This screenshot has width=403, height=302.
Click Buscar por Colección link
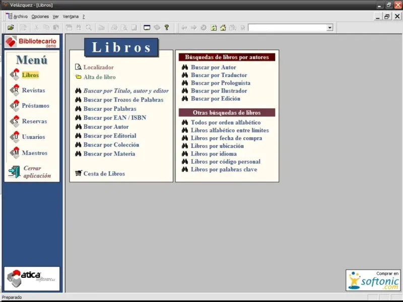111,144
